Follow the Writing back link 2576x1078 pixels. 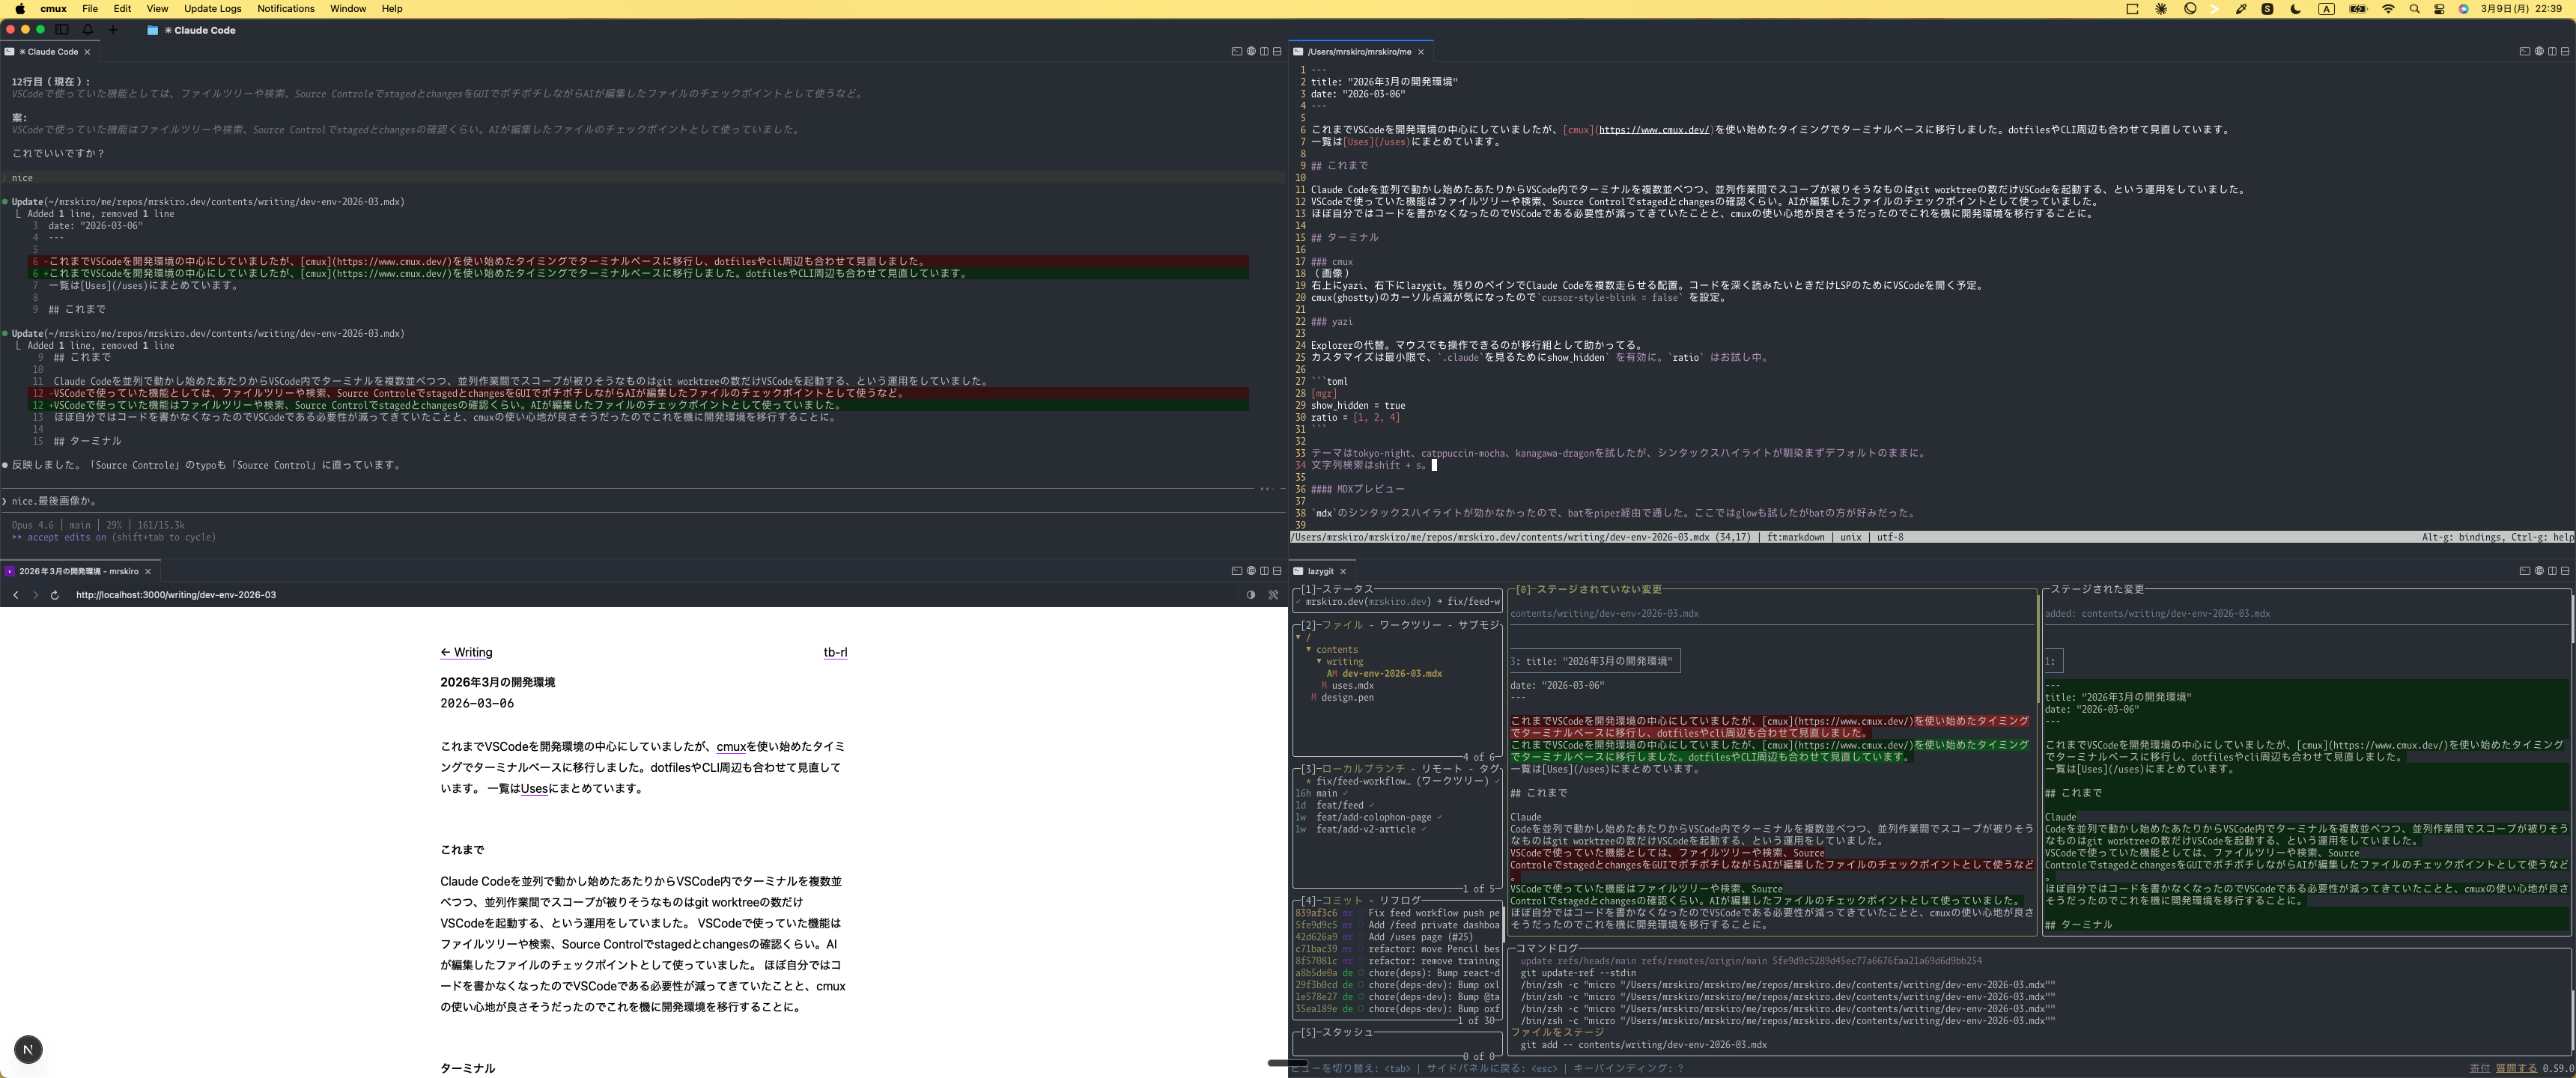(466, 653)
